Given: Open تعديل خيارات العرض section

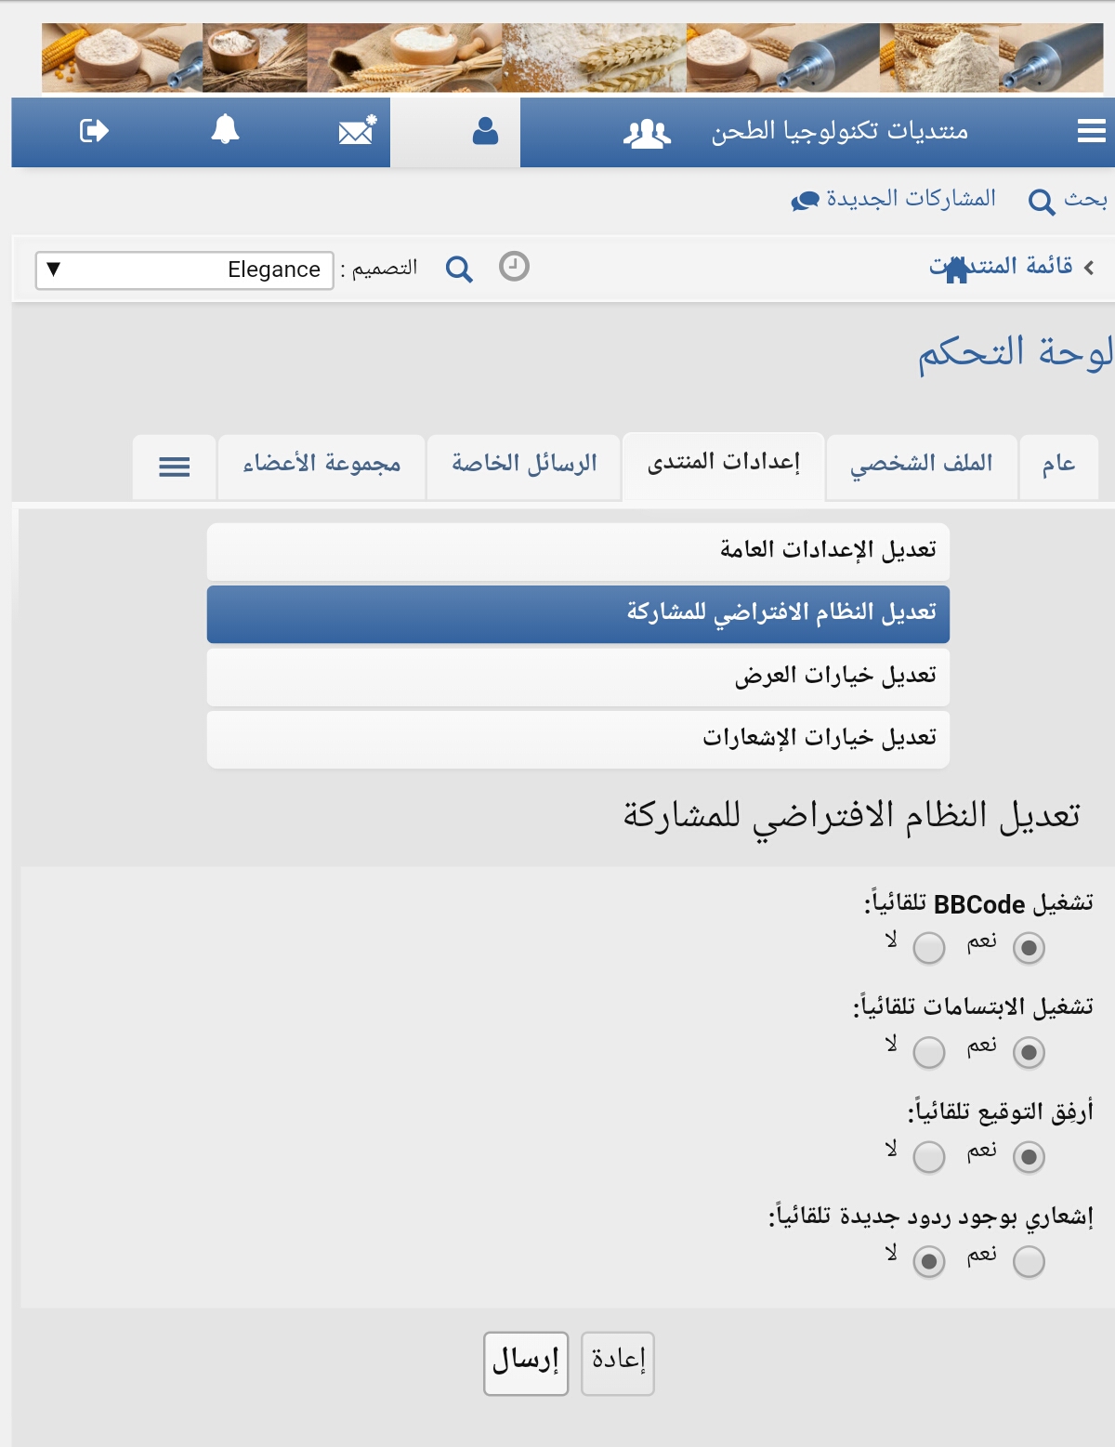Looking at the screenshot, I should 578,676.
